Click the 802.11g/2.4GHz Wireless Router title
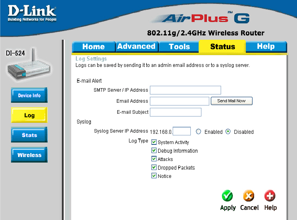The image size is (297, 220). click(x=206, y=33)
